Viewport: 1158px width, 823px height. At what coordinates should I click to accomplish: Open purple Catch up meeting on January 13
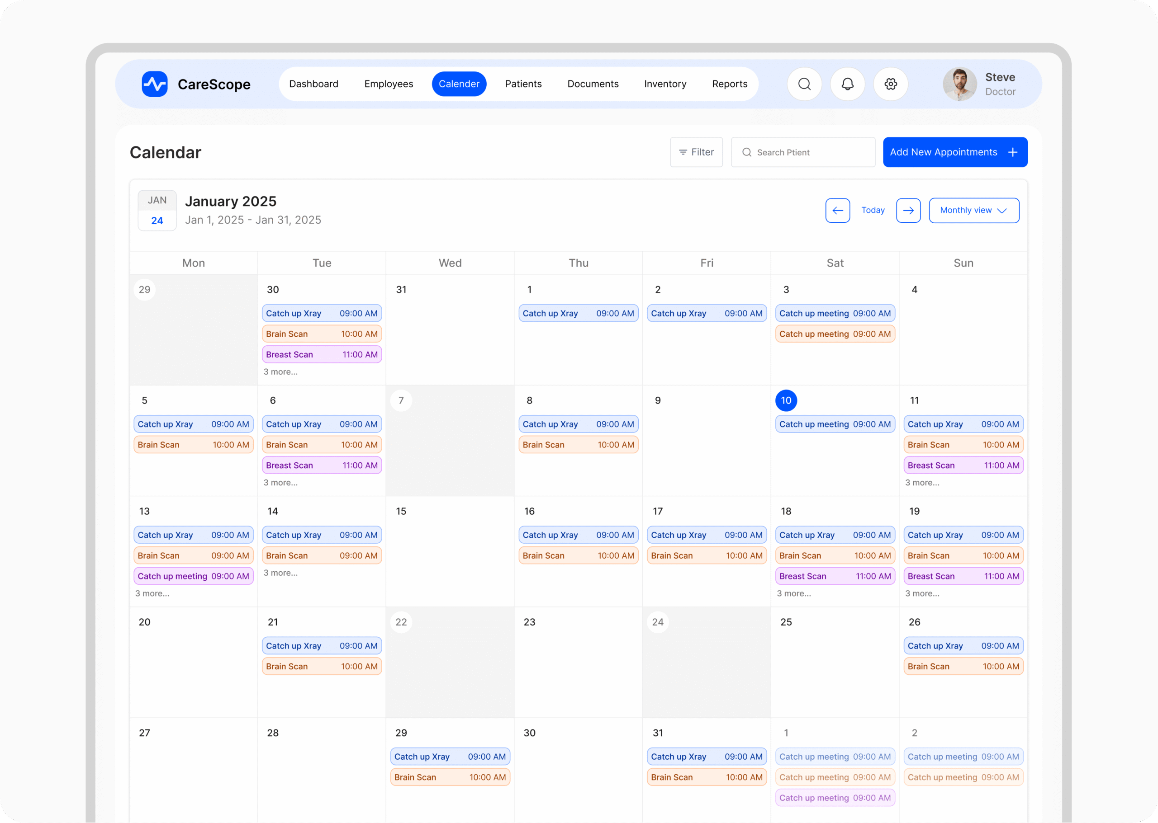coord(193,576)
